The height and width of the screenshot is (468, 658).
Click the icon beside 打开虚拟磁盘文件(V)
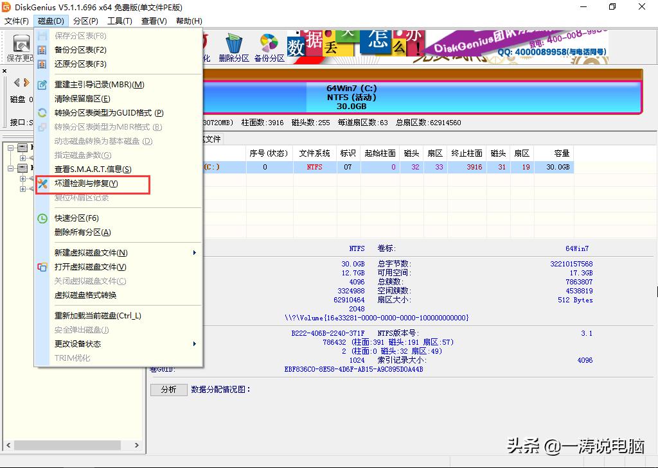42,266
